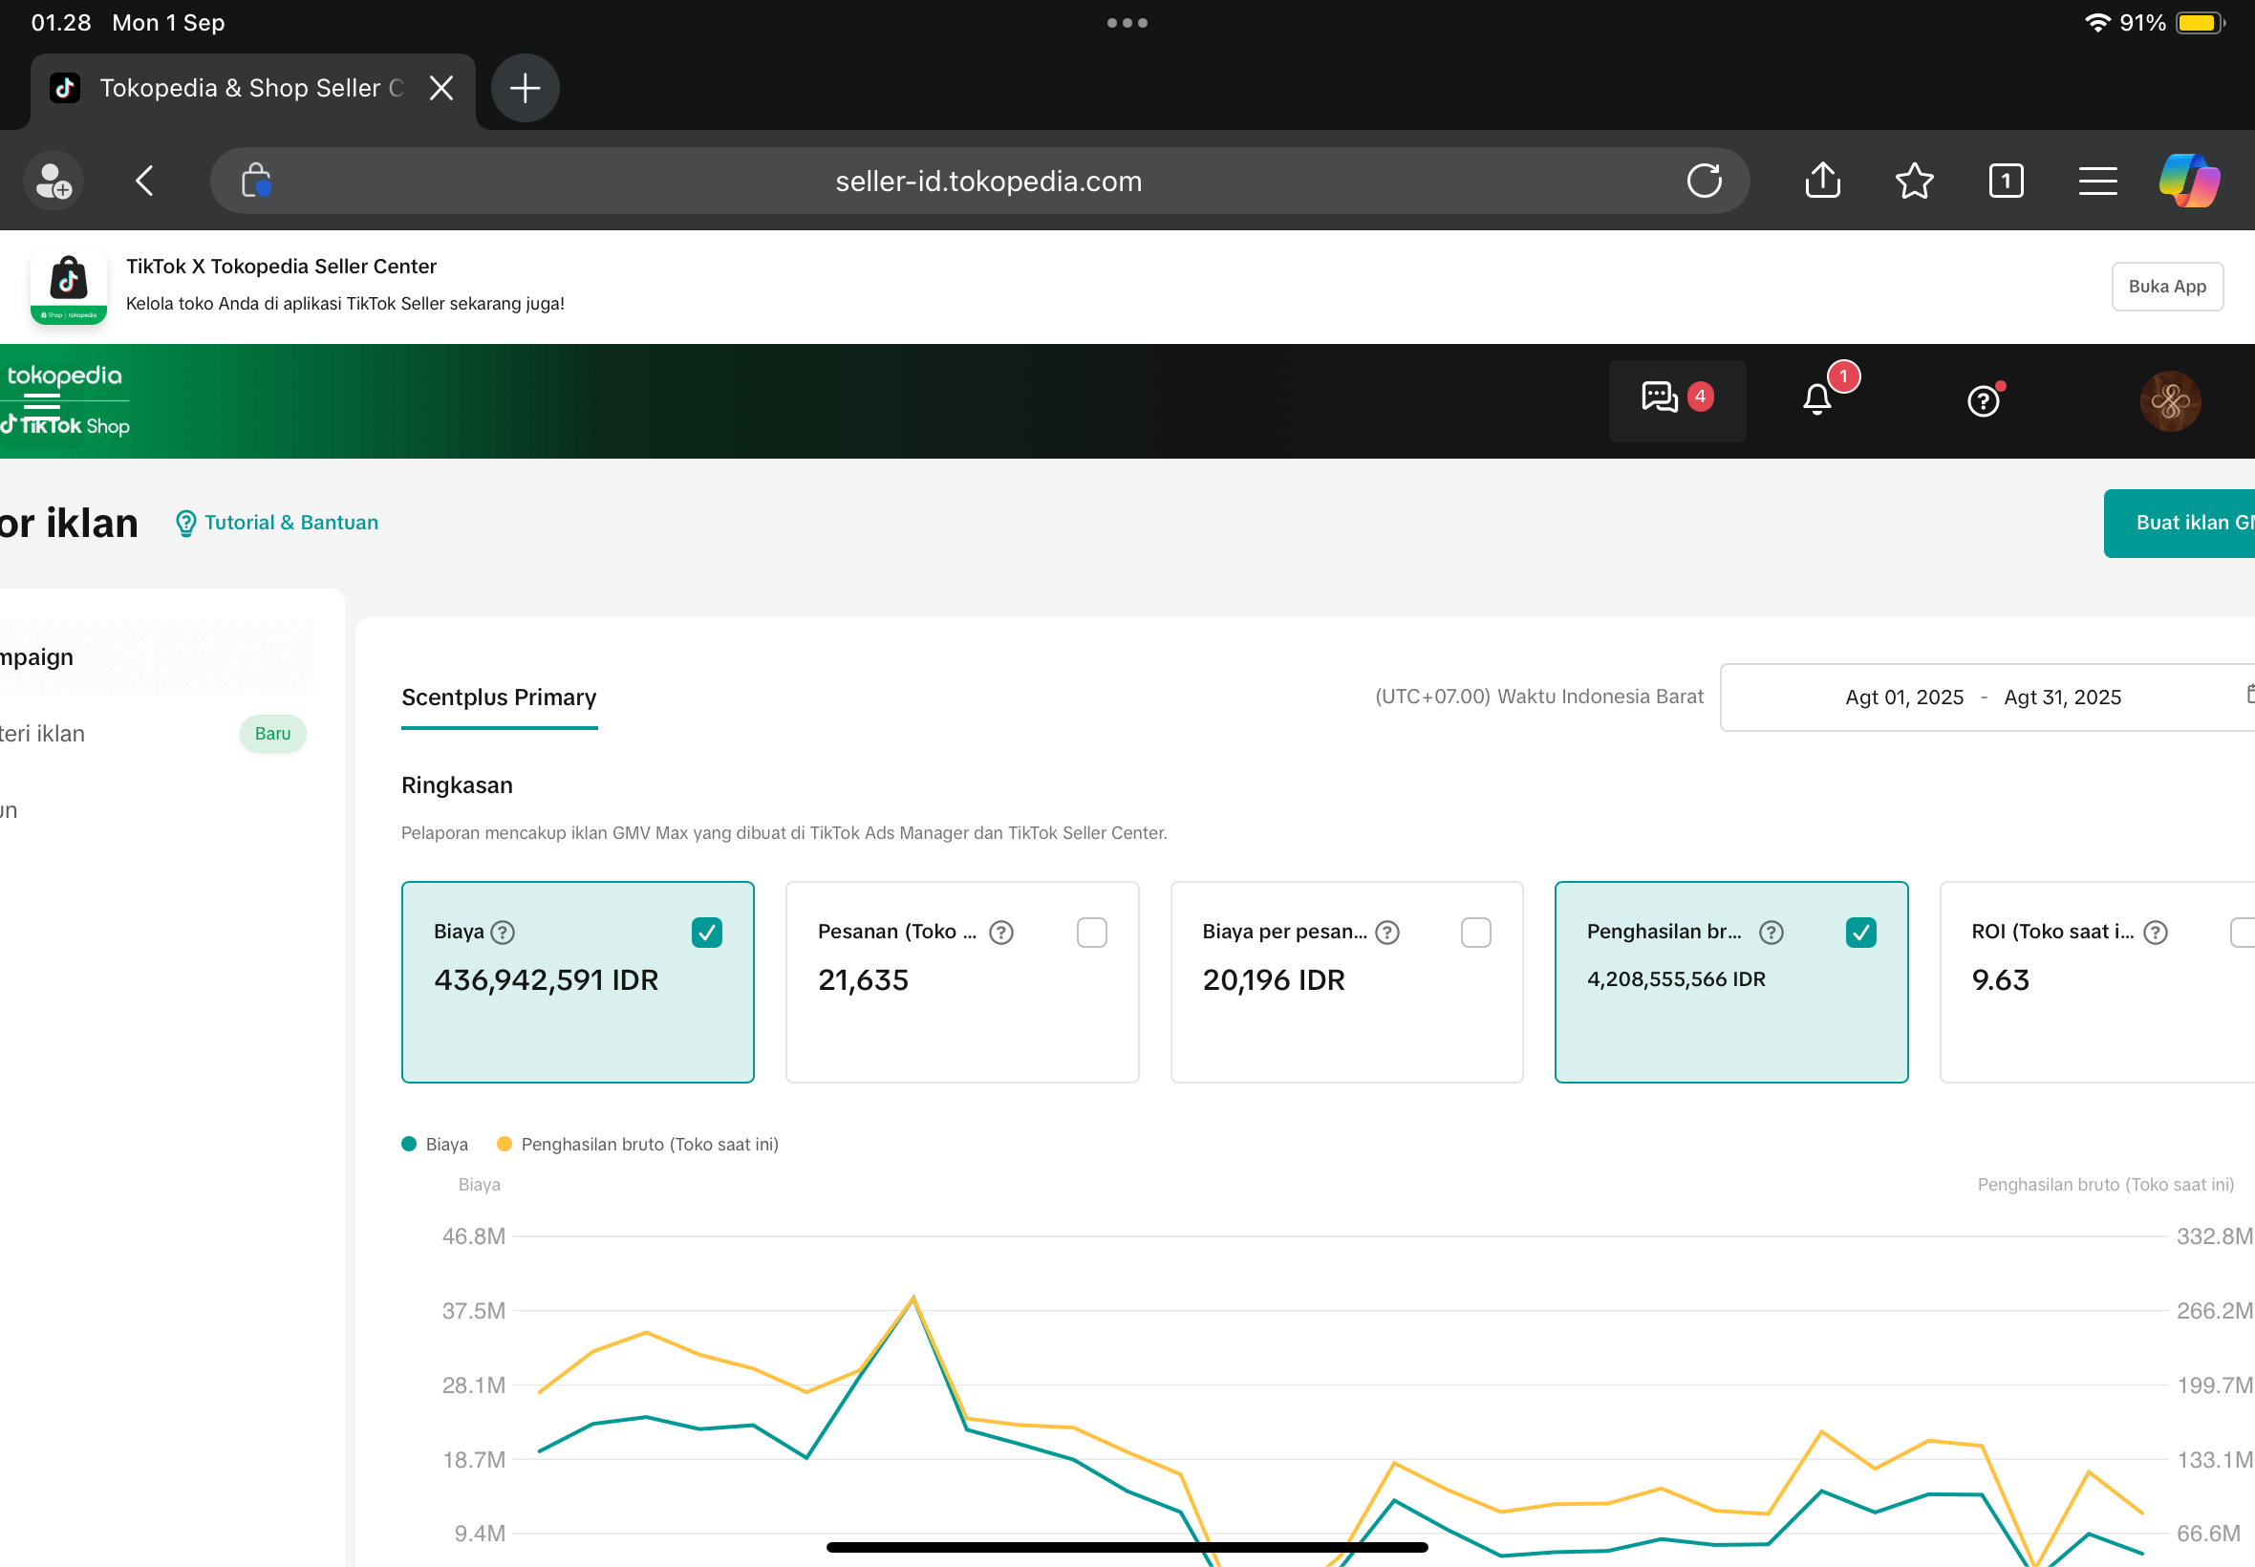Viewport: 2255px width, 1567px height.
Task: Open the help question mark icon in header
Action: tap(1984, 400)
